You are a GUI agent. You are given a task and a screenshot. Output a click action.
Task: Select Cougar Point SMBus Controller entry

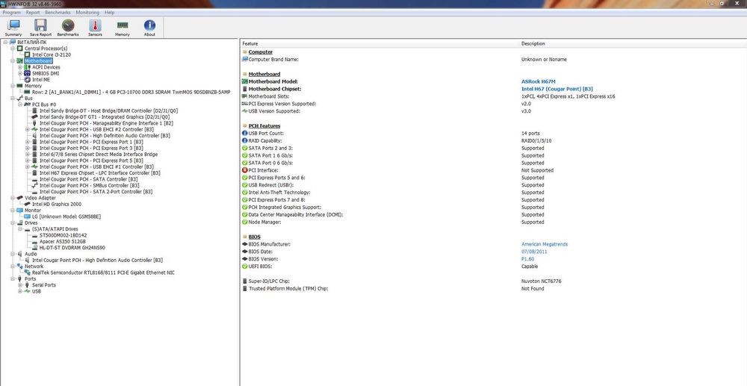tap(90, 185)
